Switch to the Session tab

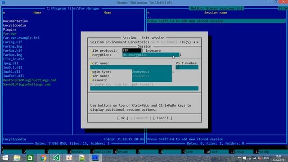pos(97,42)
